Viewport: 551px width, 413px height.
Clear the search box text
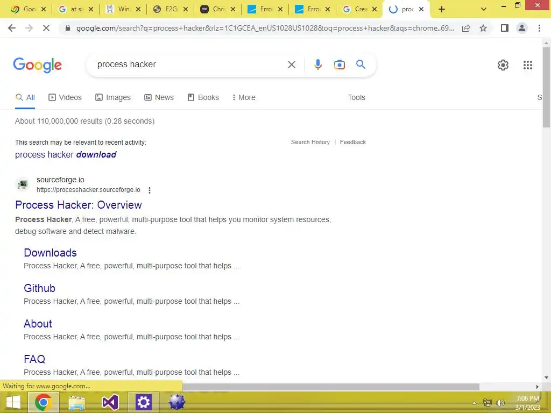pyautogui.click(x=291, y=65)
